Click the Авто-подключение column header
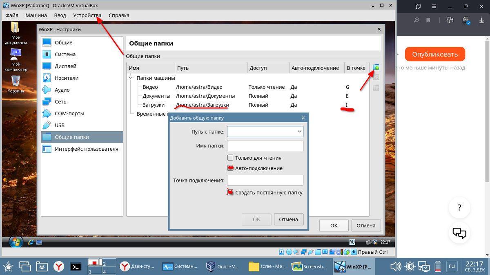The width and height of the screenshot is (490, 275). tap(316, 68)
